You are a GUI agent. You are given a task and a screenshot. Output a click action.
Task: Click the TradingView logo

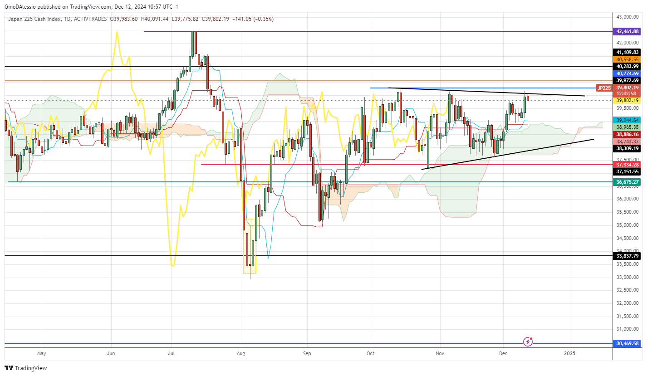click(8, 368)
